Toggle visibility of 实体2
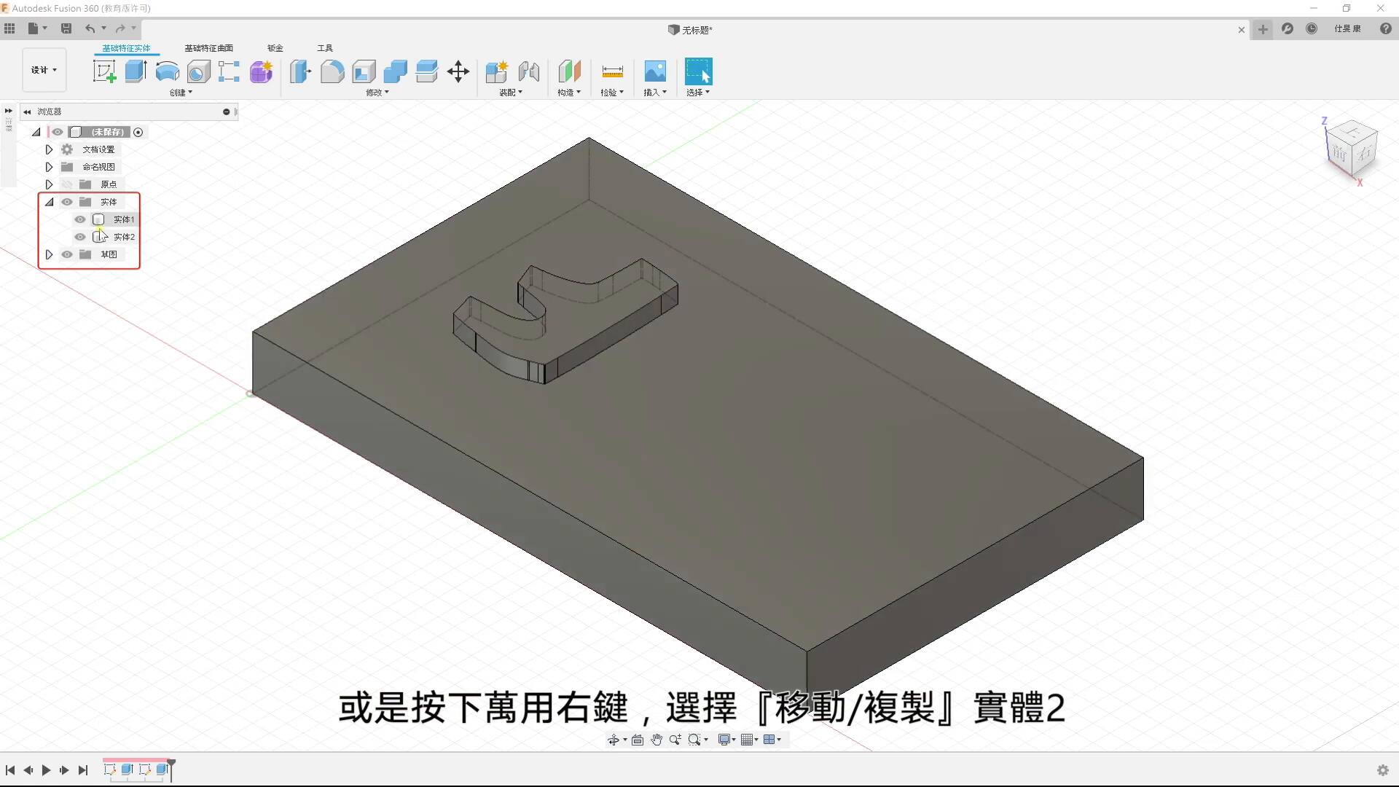This screenshot has height=787, width=1399. tap(80, 237)
